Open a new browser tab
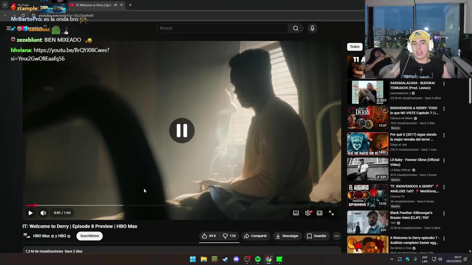The width and height of the screenshot is (472, 265). click(130, 5)
